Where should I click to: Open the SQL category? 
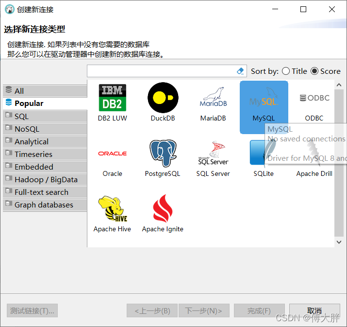click(x=45, y=116)
